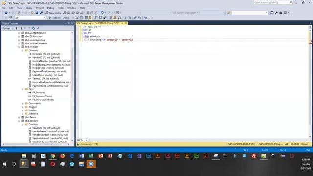Open the Window menu
The image size is (313, 176).
pyautogui.click(x=72, y=8)
